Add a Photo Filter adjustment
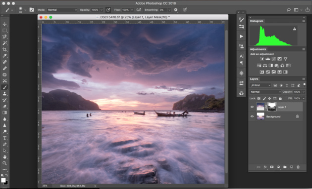This screenshot has width=312, height=189. [x=276, y=66]
